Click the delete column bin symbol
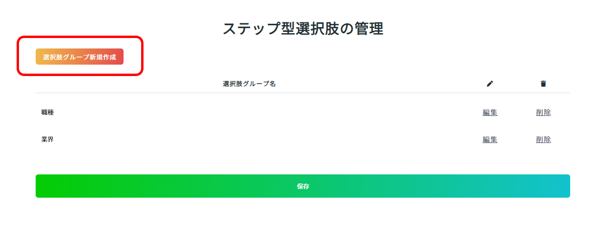The width and height of the screenshot is (593, 249). [543, 84]
